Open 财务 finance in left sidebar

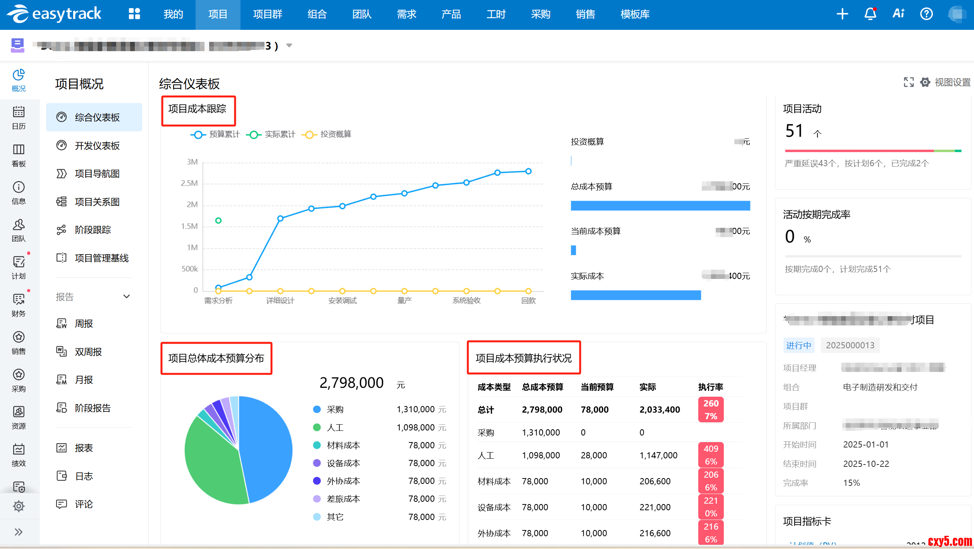(x=19, y=305)
